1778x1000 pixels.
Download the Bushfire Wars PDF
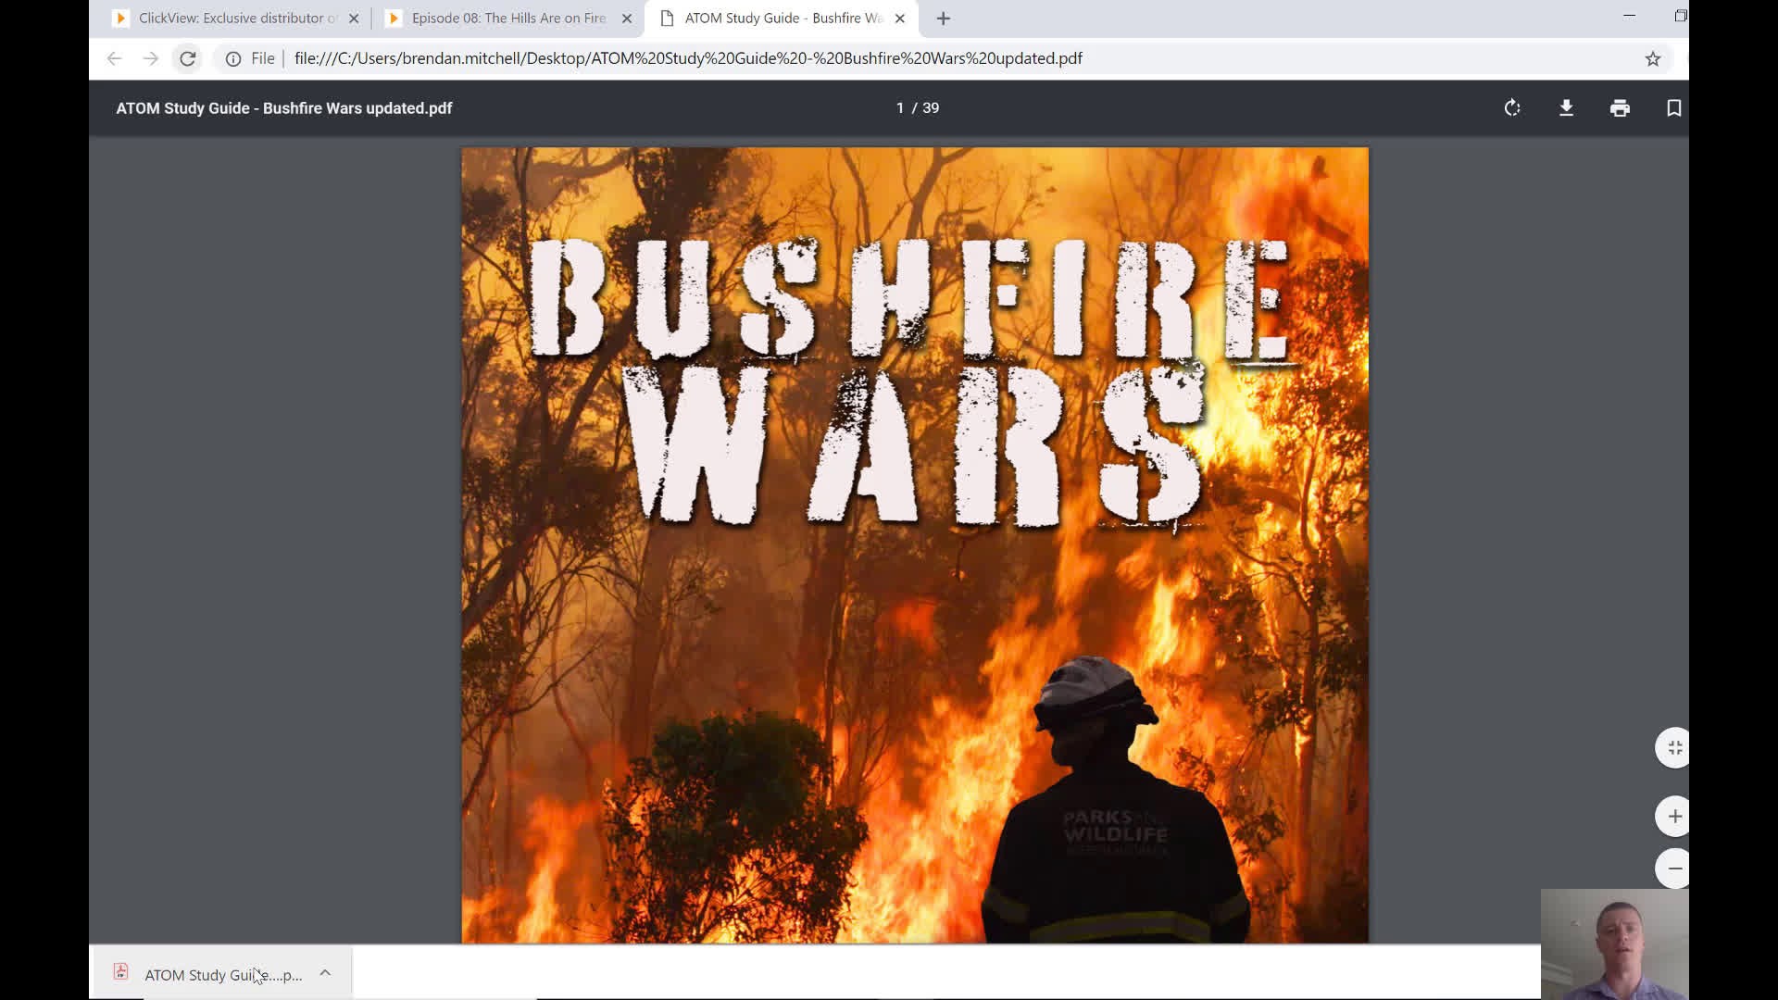(x=1566, y=108)
